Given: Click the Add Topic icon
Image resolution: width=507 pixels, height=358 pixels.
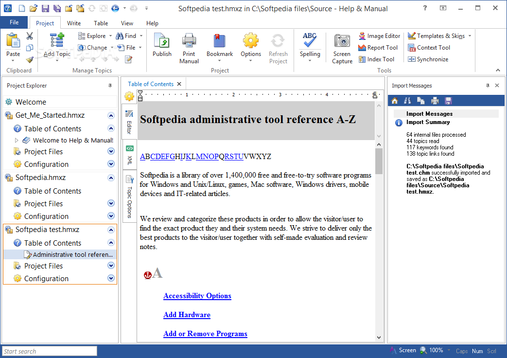Looking at the screenshot, I should pyautogui.click(x=57, y=40).
